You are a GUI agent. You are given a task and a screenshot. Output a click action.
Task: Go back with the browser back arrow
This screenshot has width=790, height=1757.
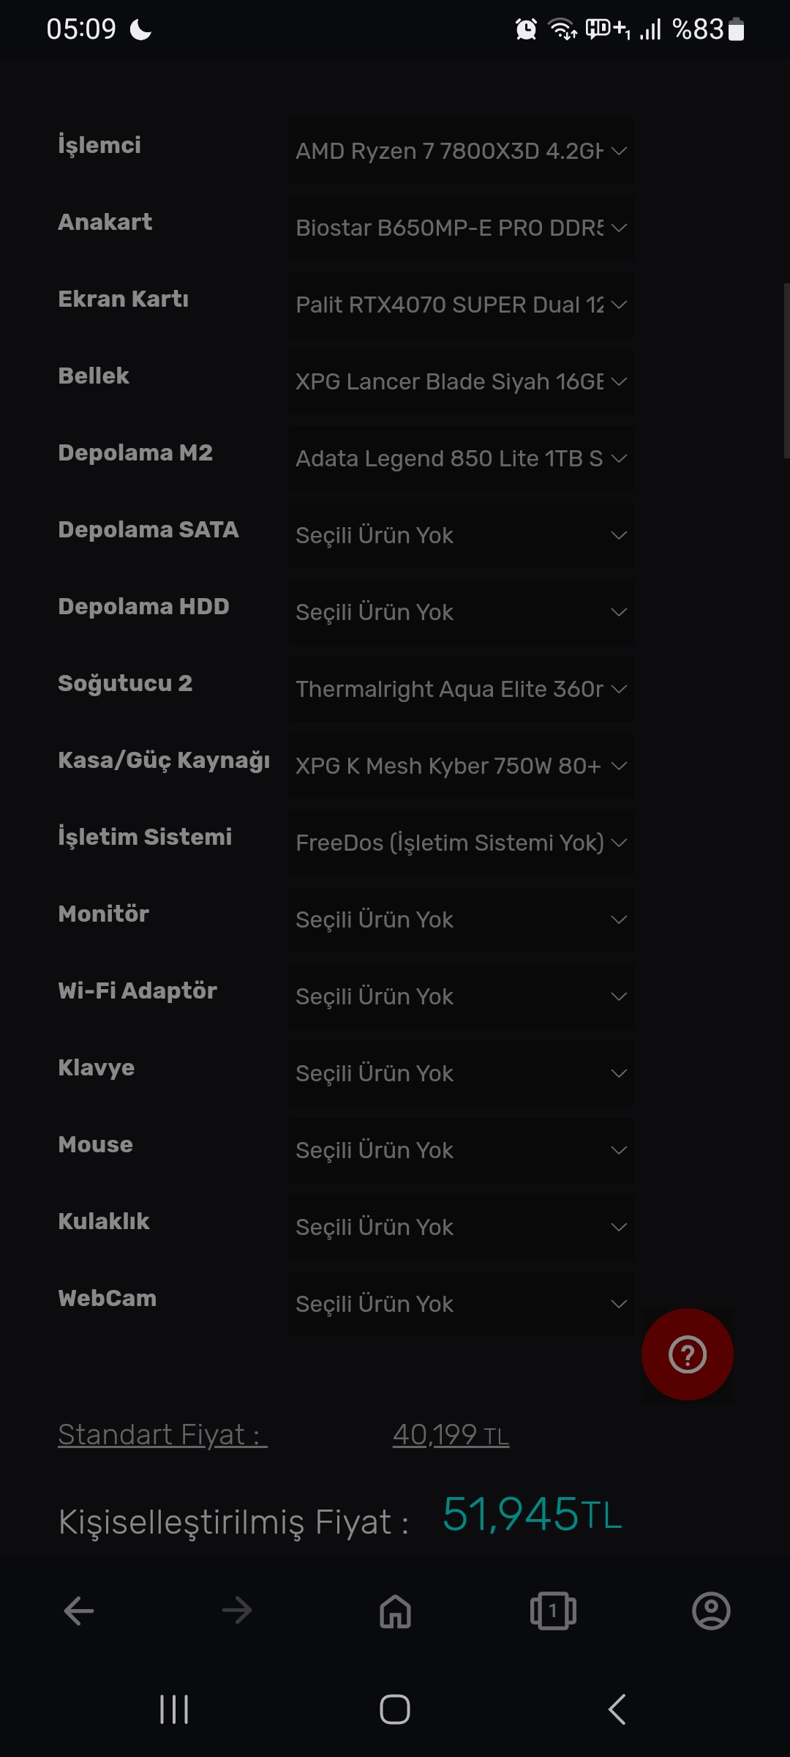pos(79,1611)
